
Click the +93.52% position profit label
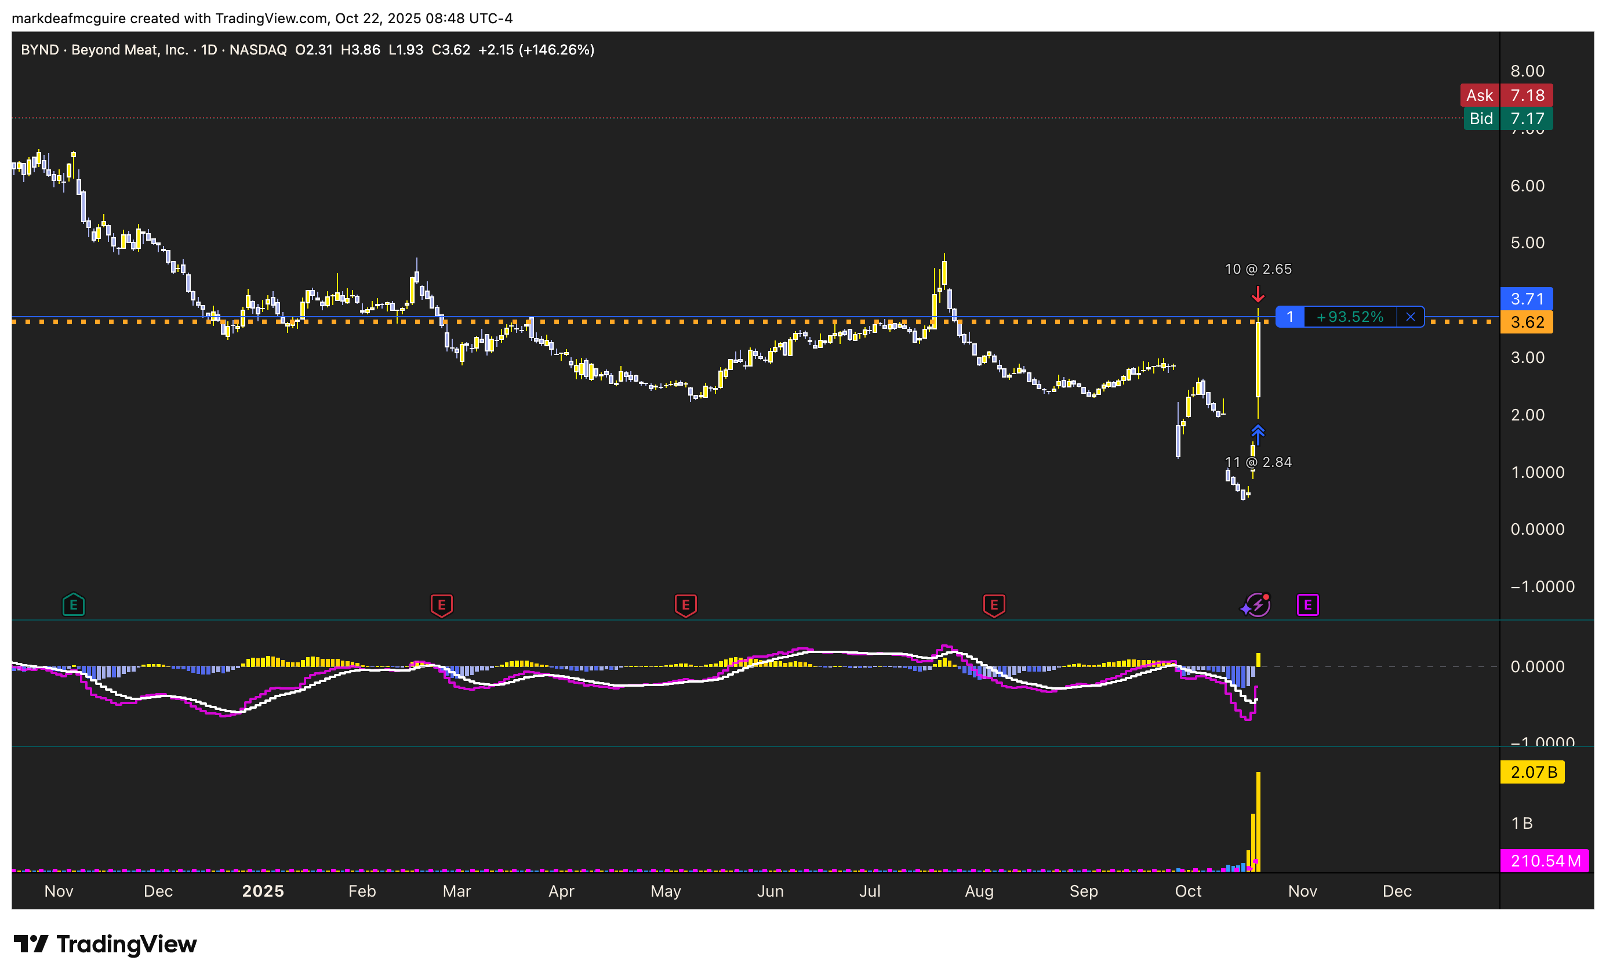point(1349,317)
